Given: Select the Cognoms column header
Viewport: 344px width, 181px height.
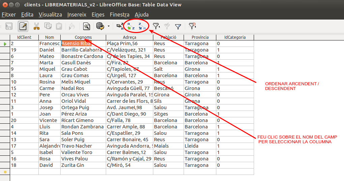Looking at the screenshot, I should click(x=83, y=37).
